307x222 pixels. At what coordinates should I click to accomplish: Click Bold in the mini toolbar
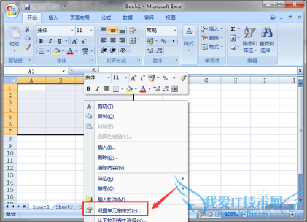[x=88, y=89]
